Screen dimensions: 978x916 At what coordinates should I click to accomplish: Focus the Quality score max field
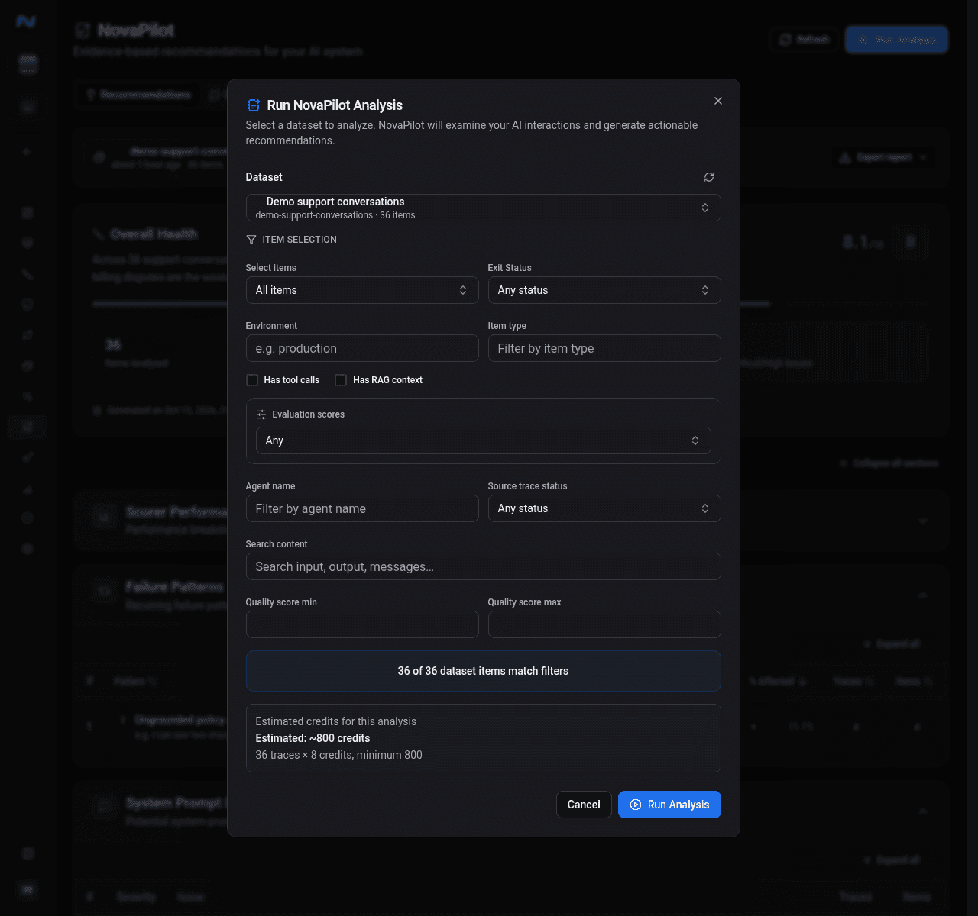[604, 624]
